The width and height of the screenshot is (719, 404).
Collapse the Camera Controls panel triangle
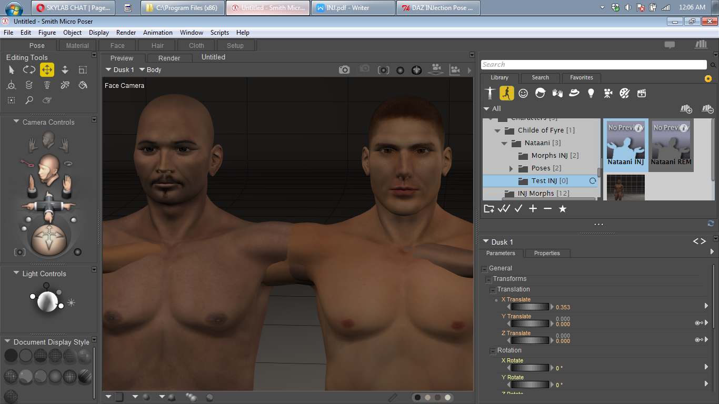pyautogui.click(x=16, y=122)
